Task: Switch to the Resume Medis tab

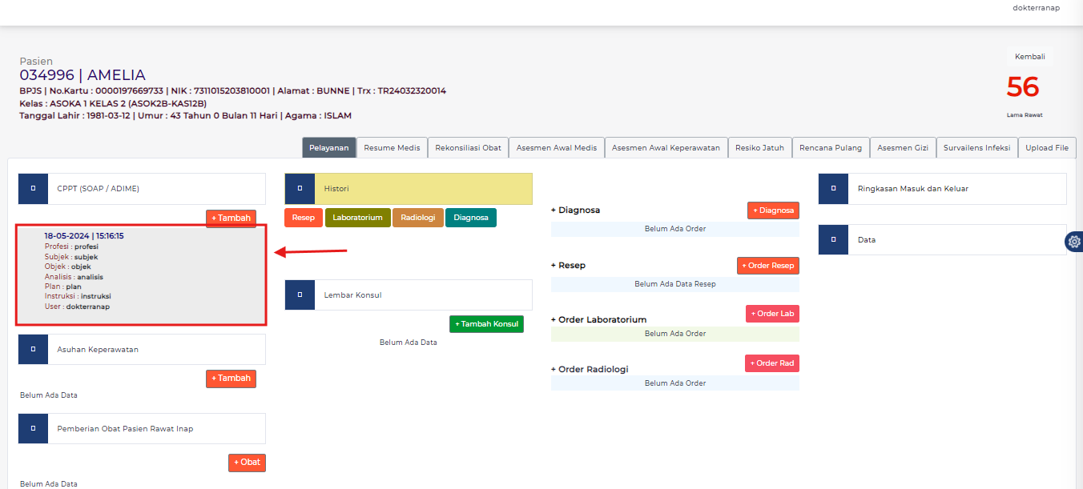Action: coord(392,147)
